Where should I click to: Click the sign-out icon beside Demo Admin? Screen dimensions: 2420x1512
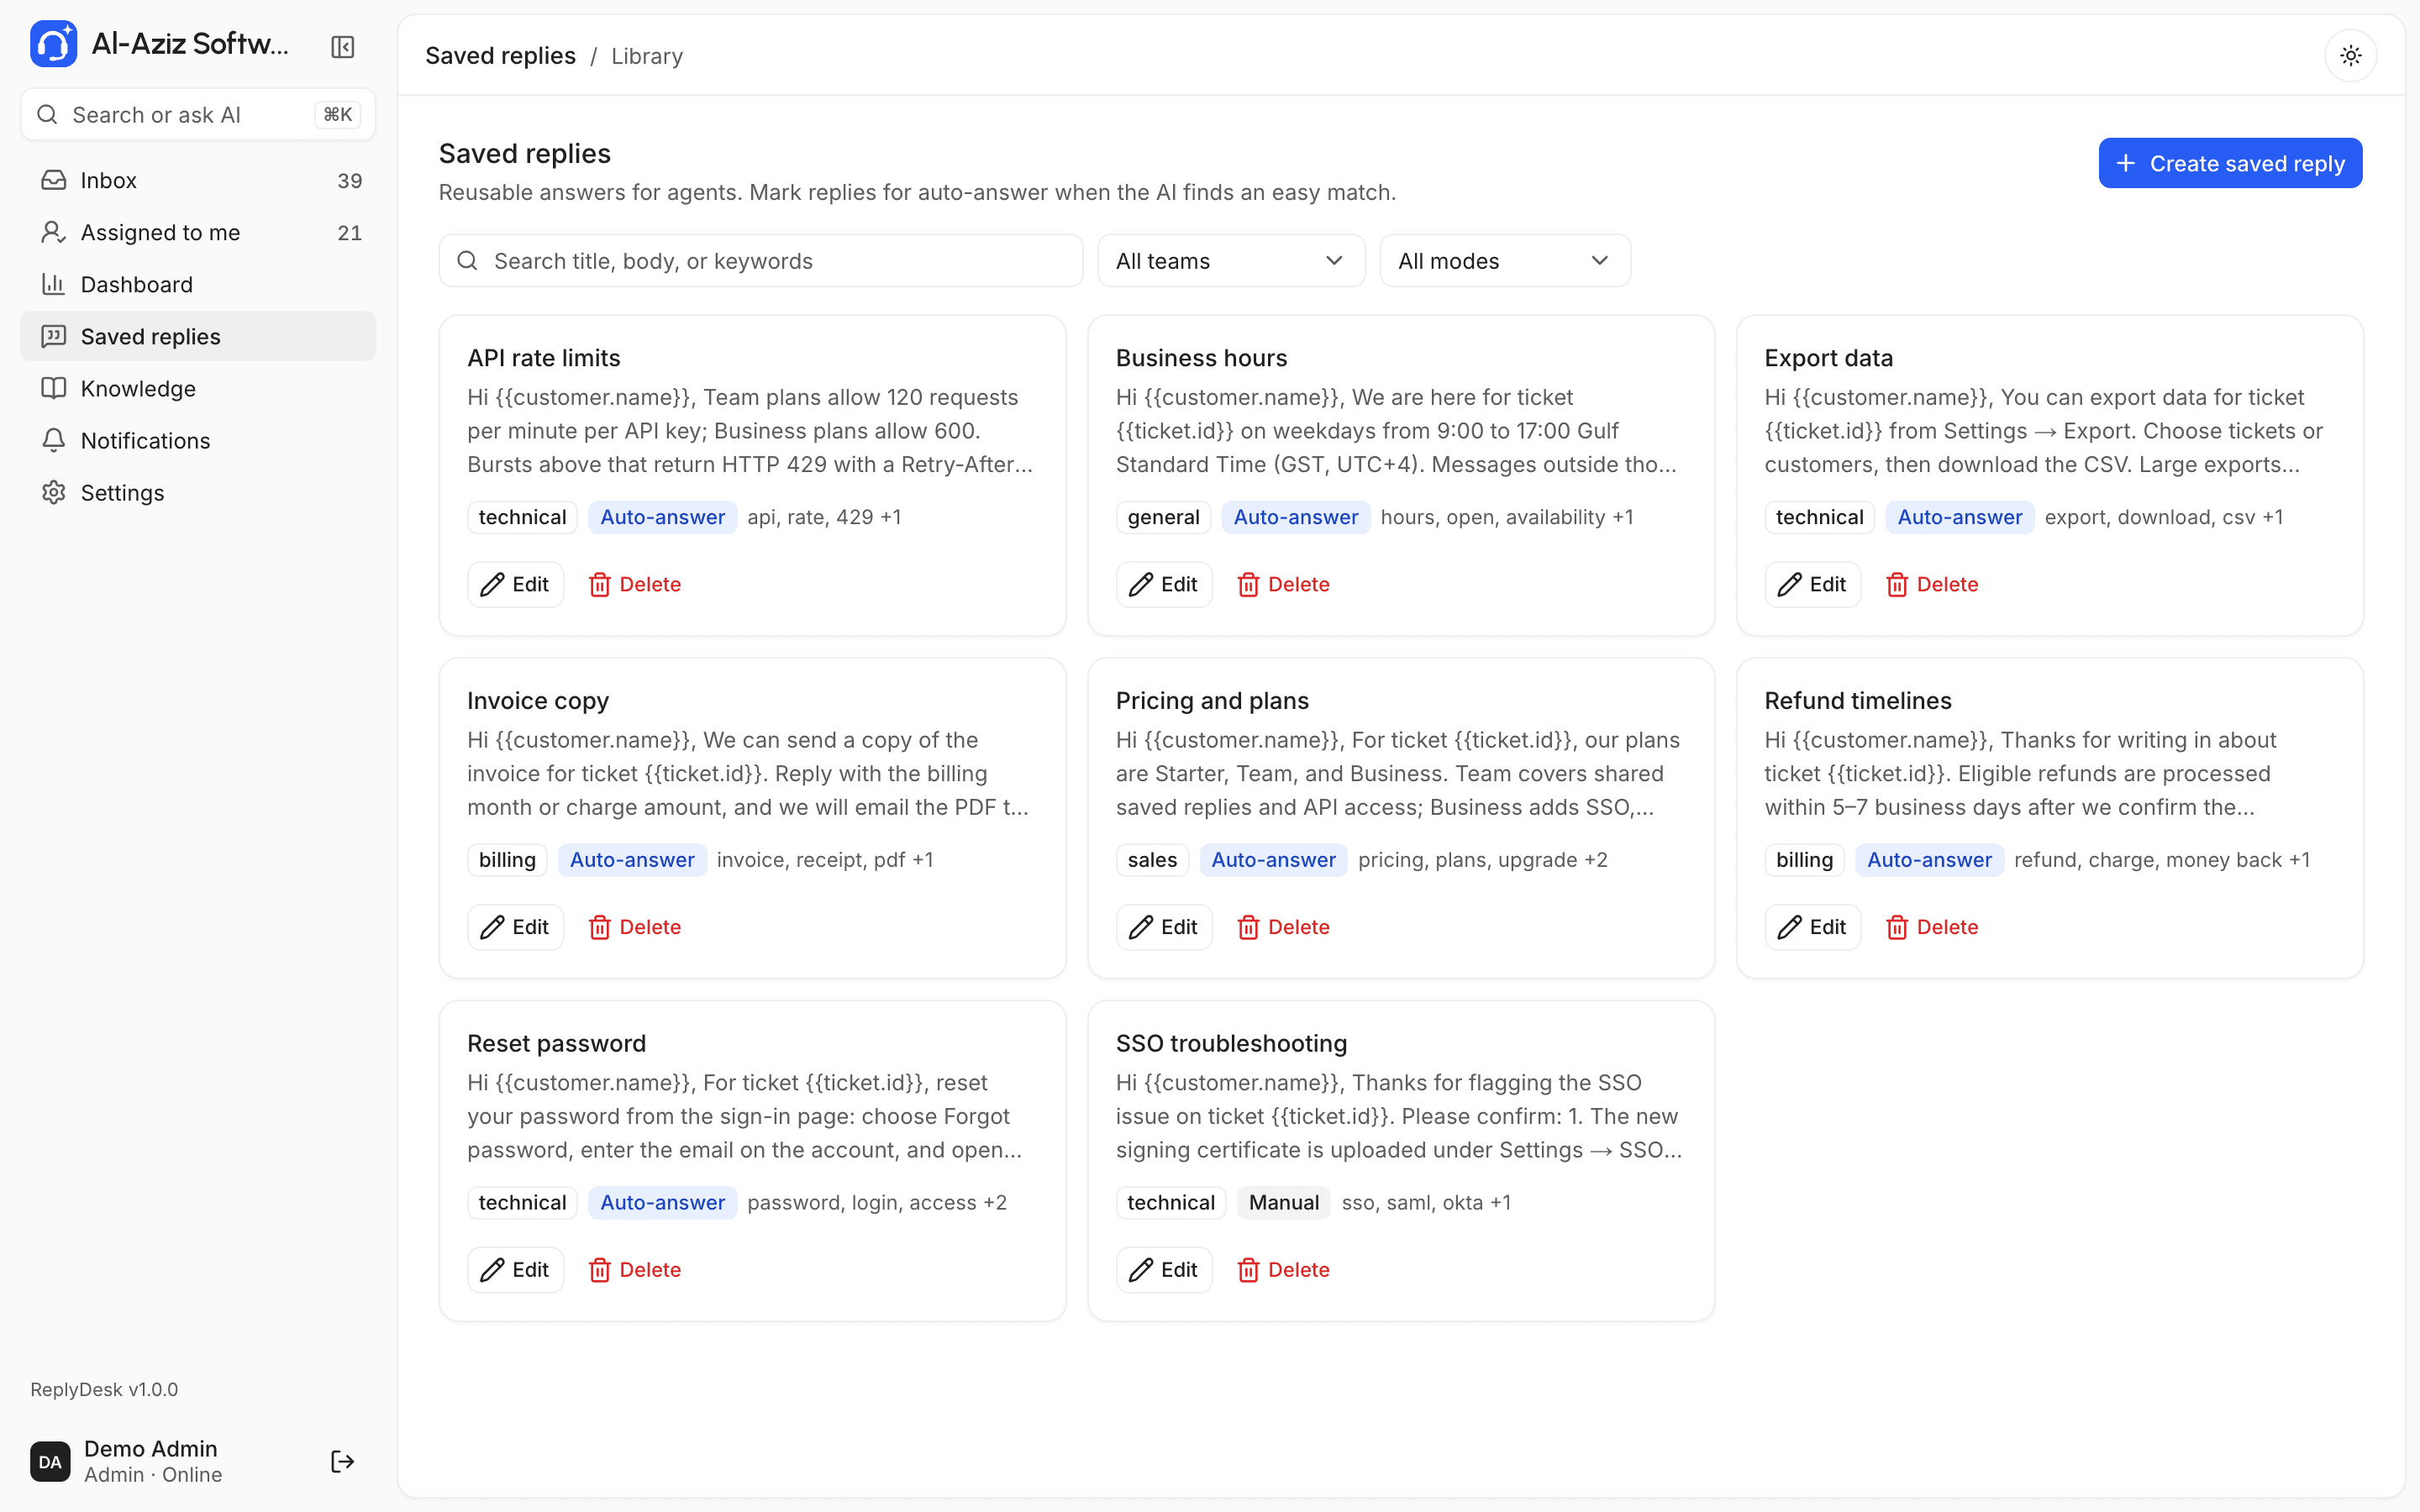point(342,1461)
